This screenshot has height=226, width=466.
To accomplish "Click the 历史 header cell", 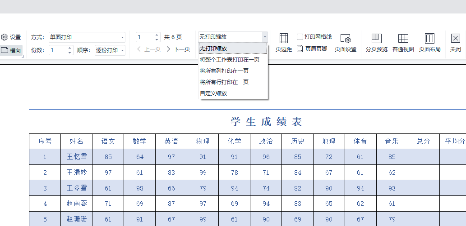I will 297,142.
